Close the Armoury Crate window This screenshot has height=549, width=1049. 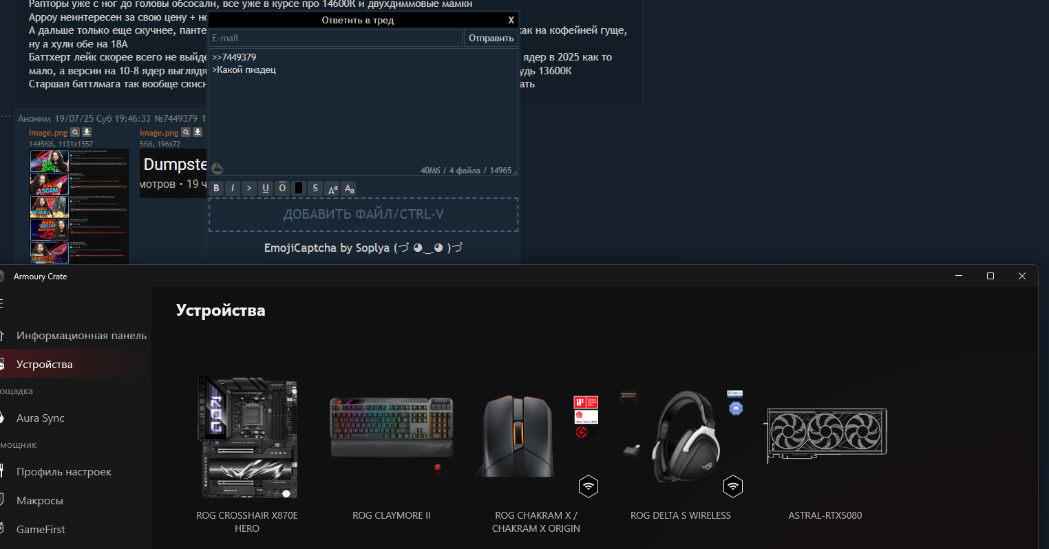coord(1022,276)
